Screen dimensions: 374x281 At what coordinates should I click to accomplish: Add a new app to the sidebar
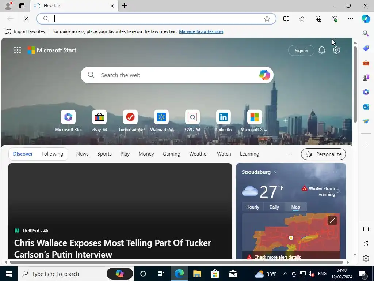tap(366, 145)
